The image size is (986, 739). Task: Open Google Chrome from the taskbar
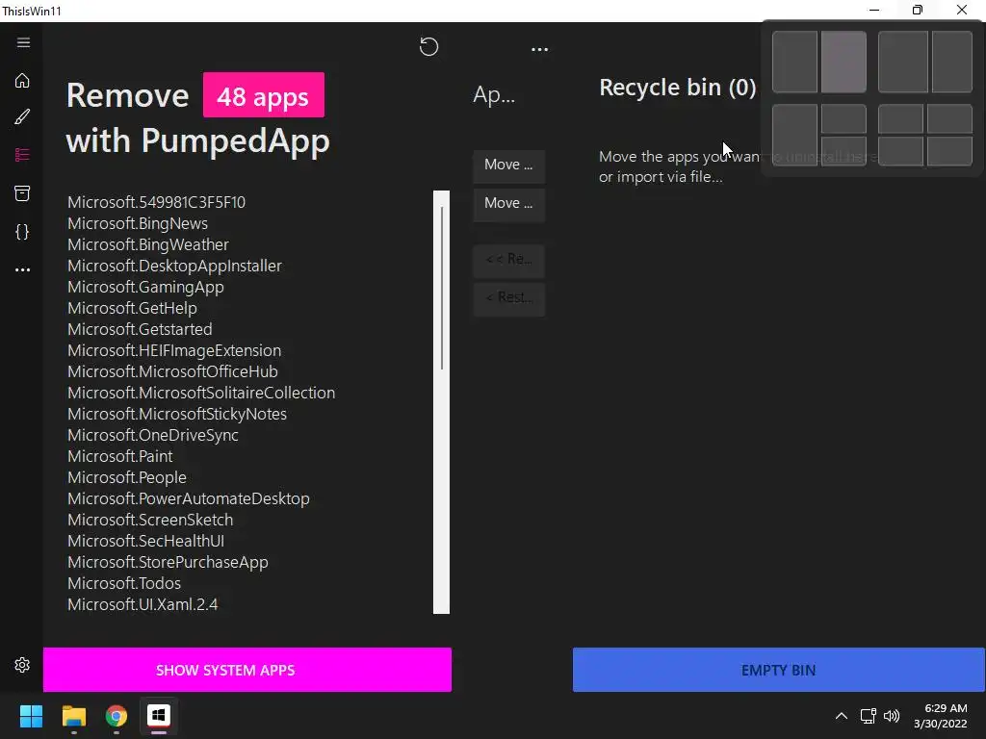117,716
